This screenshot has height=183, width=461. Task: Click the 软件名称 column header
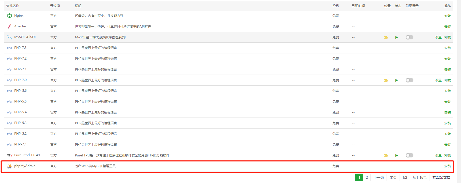[x=13, y=6]
